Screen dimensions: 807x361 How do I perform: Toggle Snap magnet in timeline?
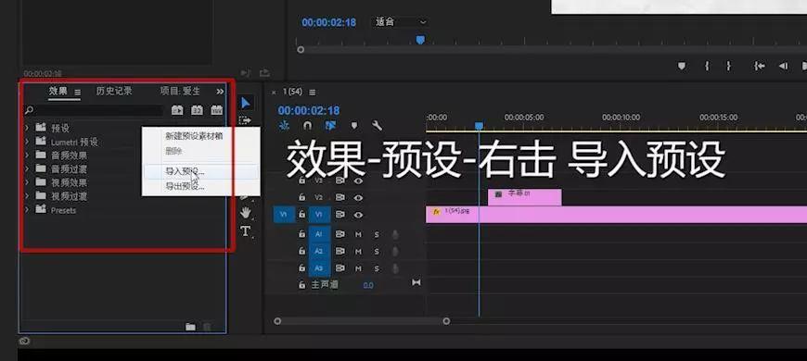tap(307, 125)
